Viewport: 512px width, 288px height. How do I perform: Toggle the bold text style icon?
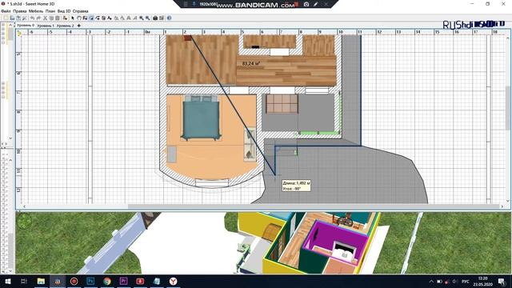click(129, 18)
